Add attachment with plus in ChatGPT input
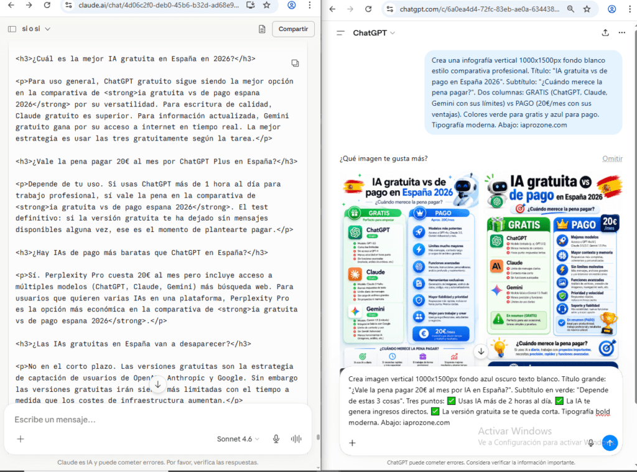This screenshot has height=472, width=637. pos(352,443)
